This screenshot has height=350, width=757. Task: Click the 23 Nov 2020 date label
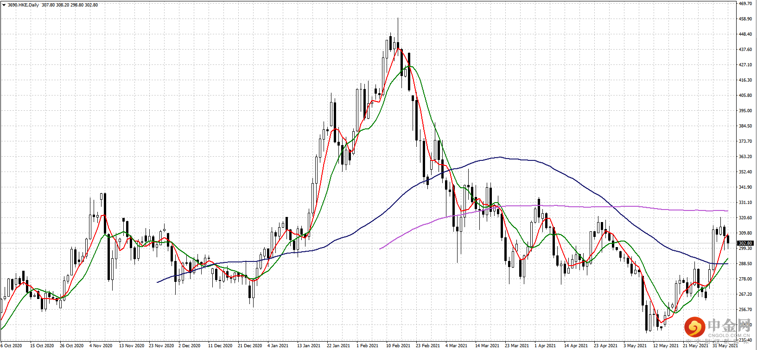point(161,346)
